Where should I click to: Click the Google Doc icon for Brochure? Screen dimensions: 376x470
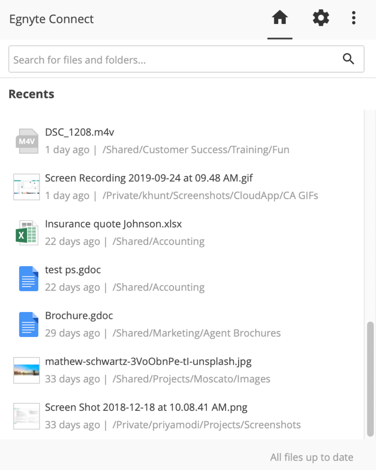[28, 324]
